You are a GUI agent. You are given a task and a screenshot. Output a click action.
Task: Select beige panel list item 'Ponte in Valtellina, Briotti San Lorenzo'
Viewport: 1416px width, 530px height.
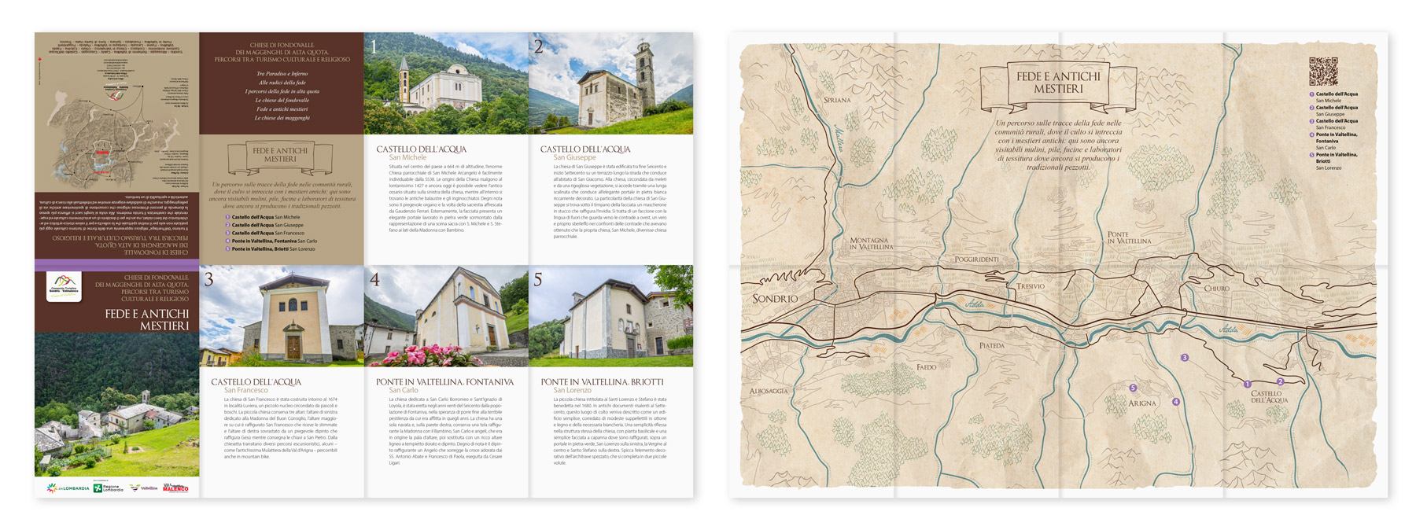click(x=271, y=248)
